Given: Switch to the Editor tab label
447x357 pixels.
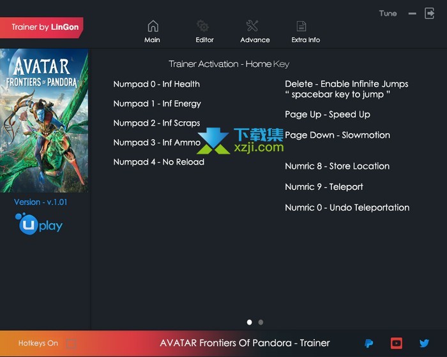Looking at the screenshot, I should (x=205, y=40).
